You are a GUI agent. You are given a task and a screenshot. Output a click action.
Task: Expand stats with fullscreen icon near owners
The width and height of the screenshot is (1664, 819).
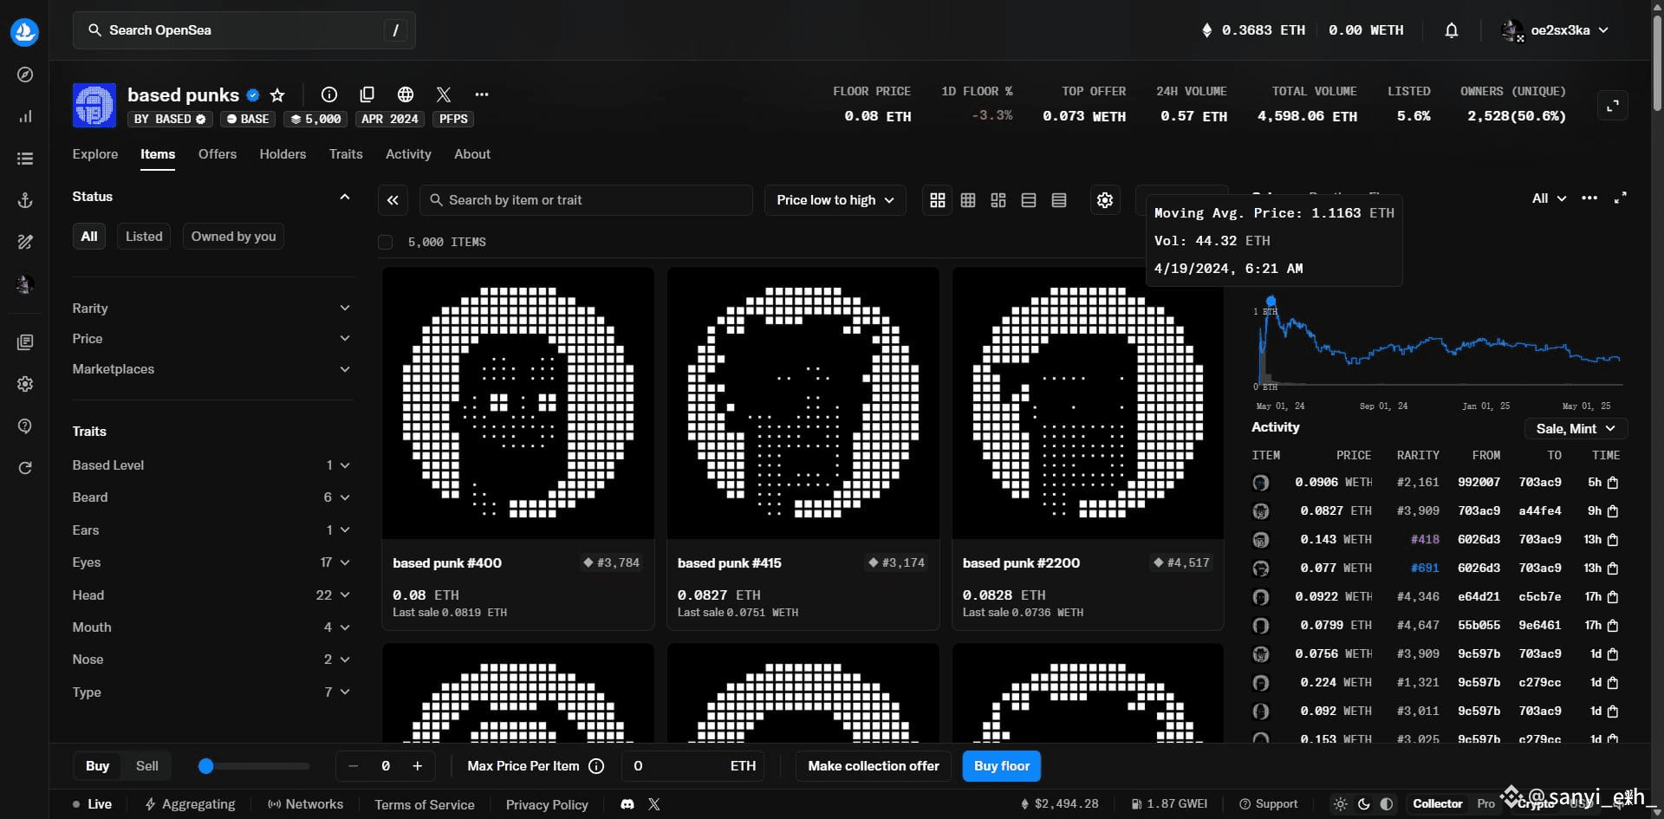tap(1613, 106)
